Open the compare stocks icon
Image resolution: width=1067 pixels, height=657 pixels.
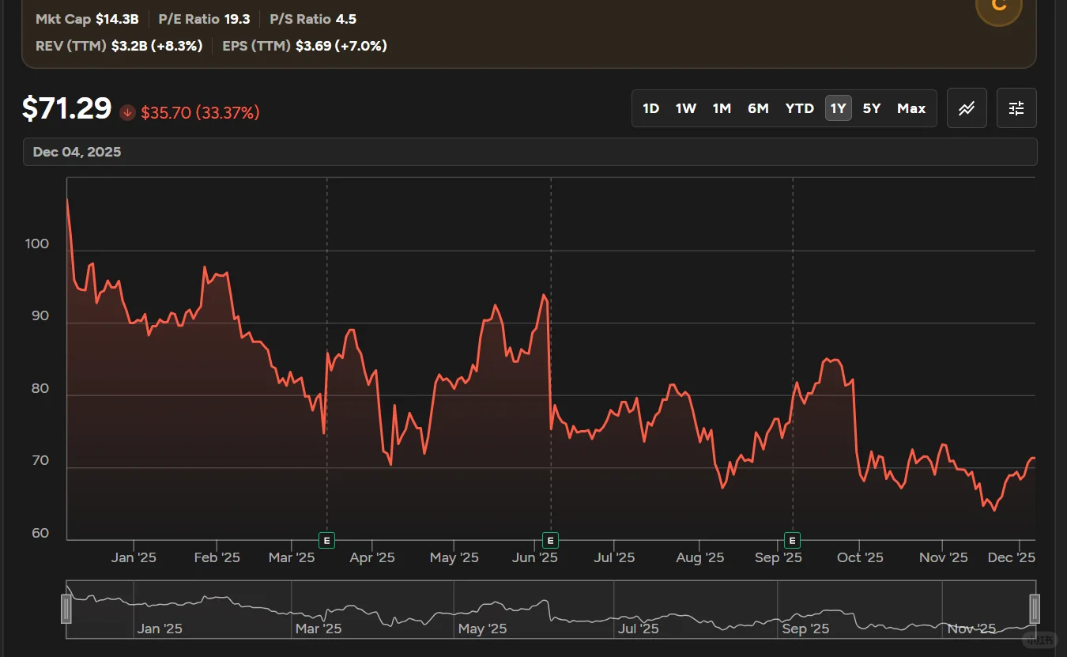tap(967, 108)
